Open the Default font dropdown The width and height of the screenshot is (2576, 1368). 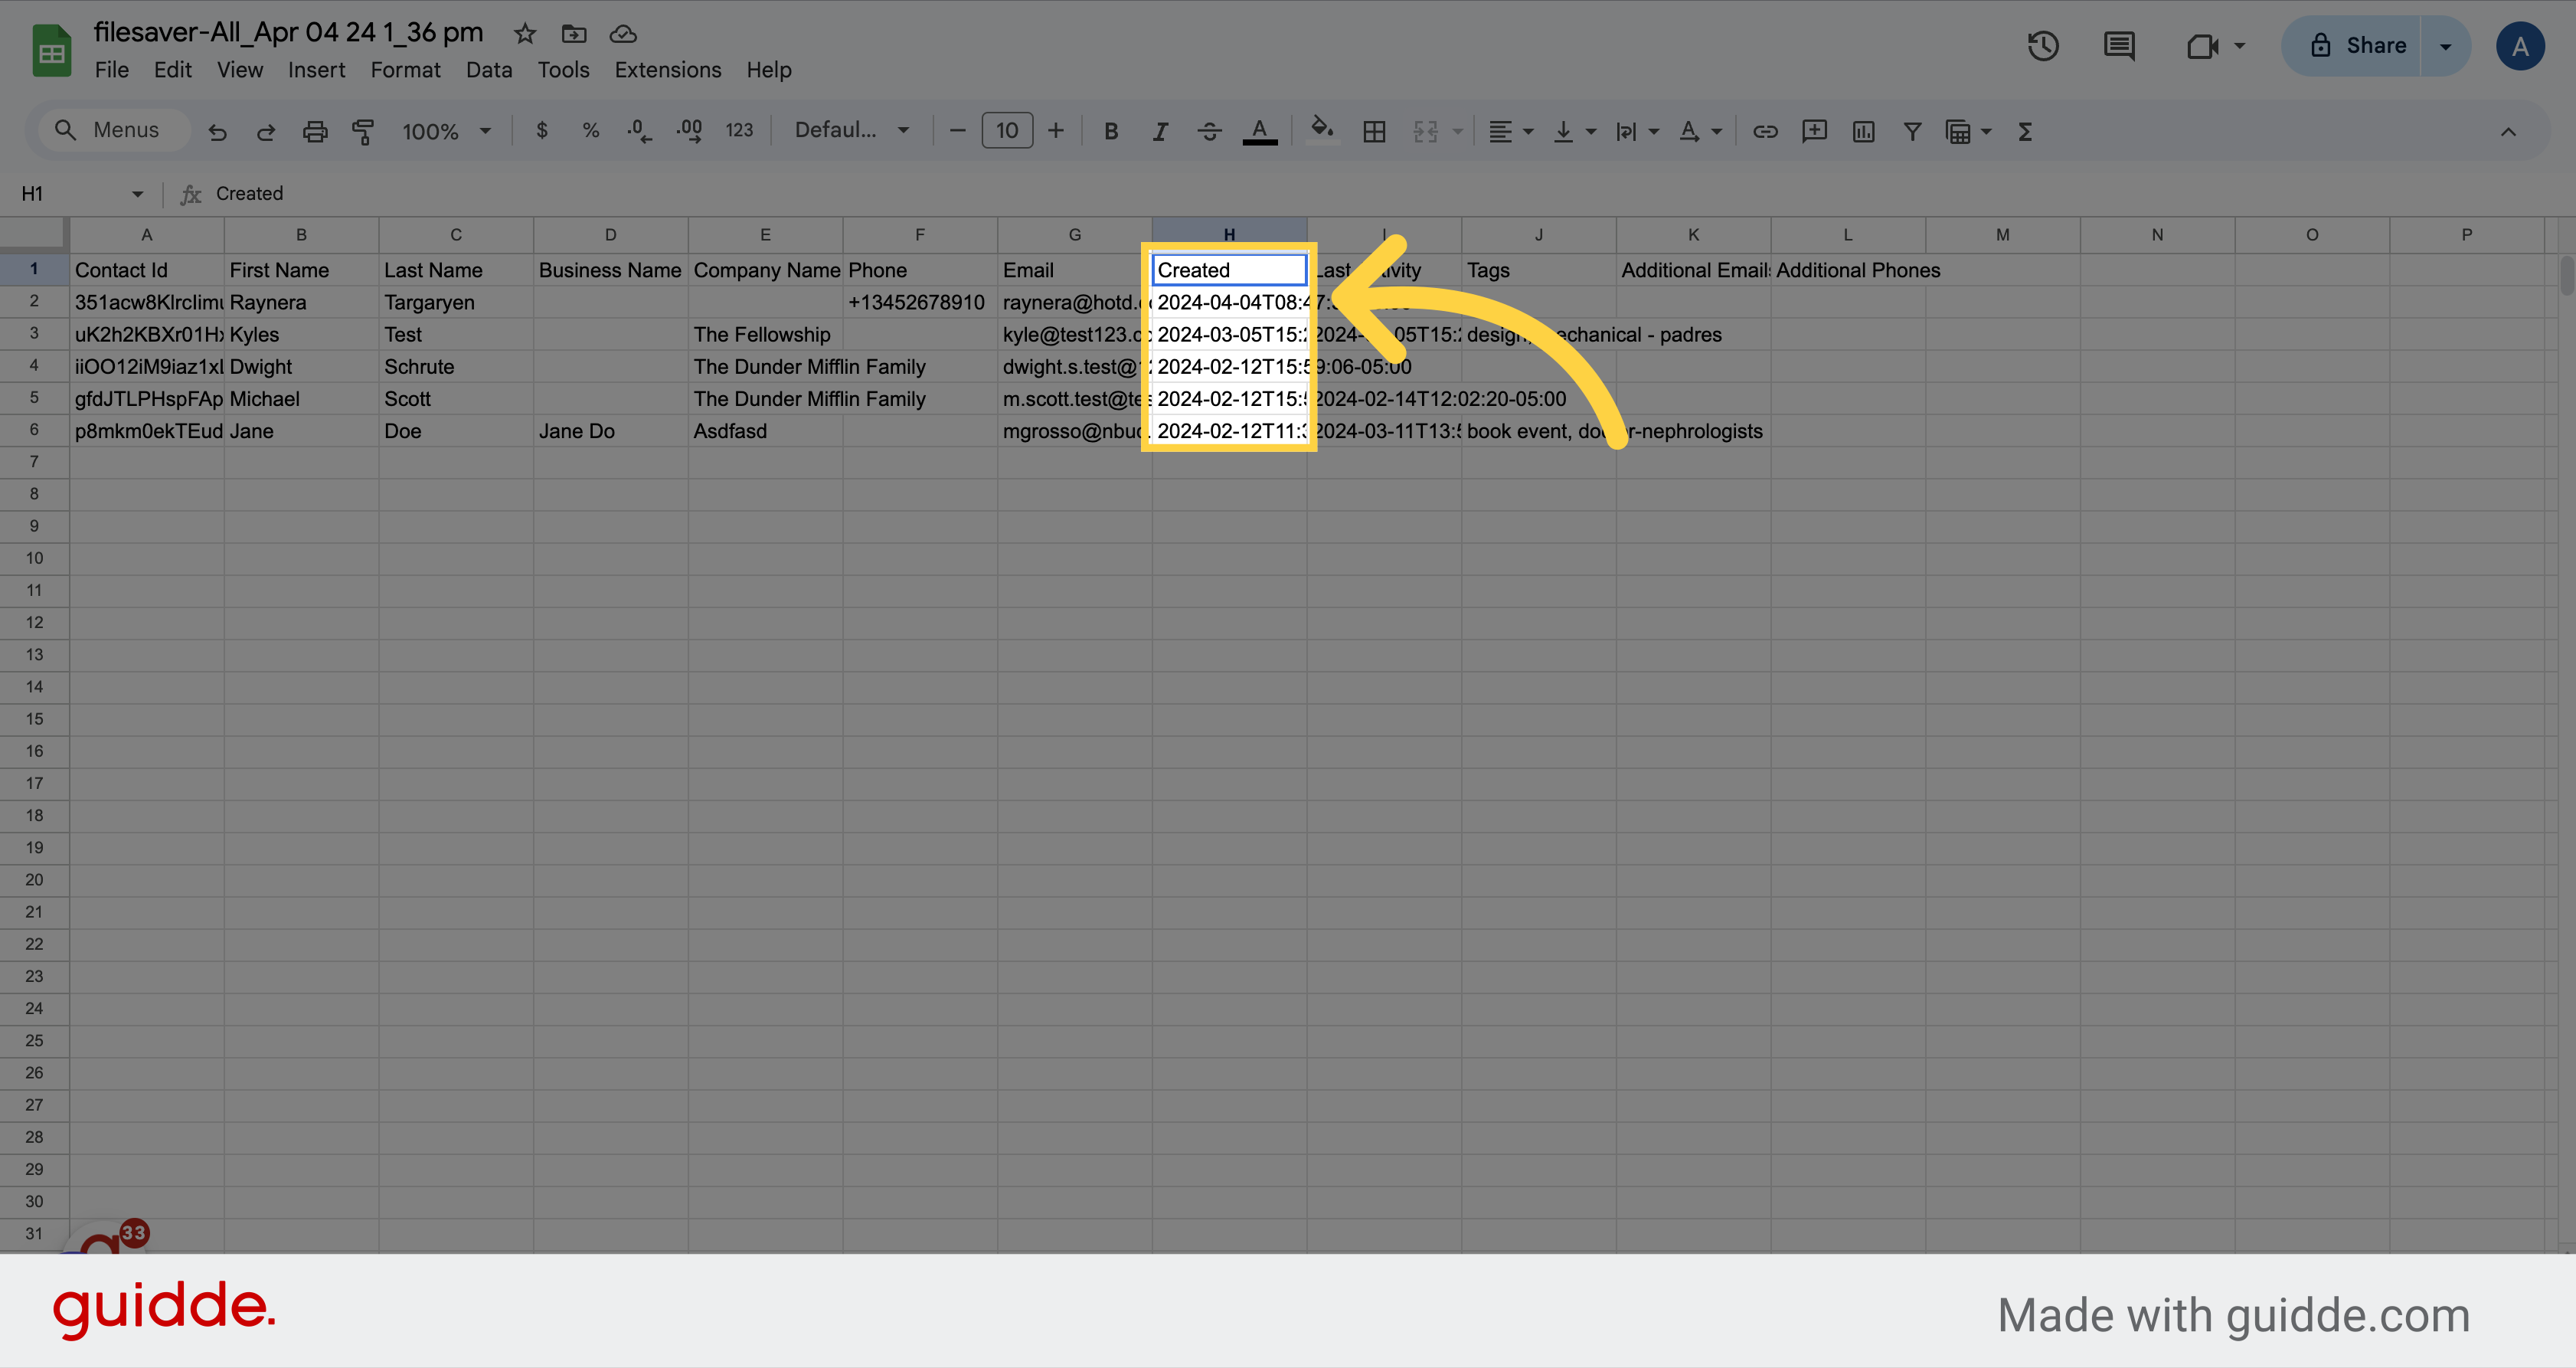tap(851, 131)
